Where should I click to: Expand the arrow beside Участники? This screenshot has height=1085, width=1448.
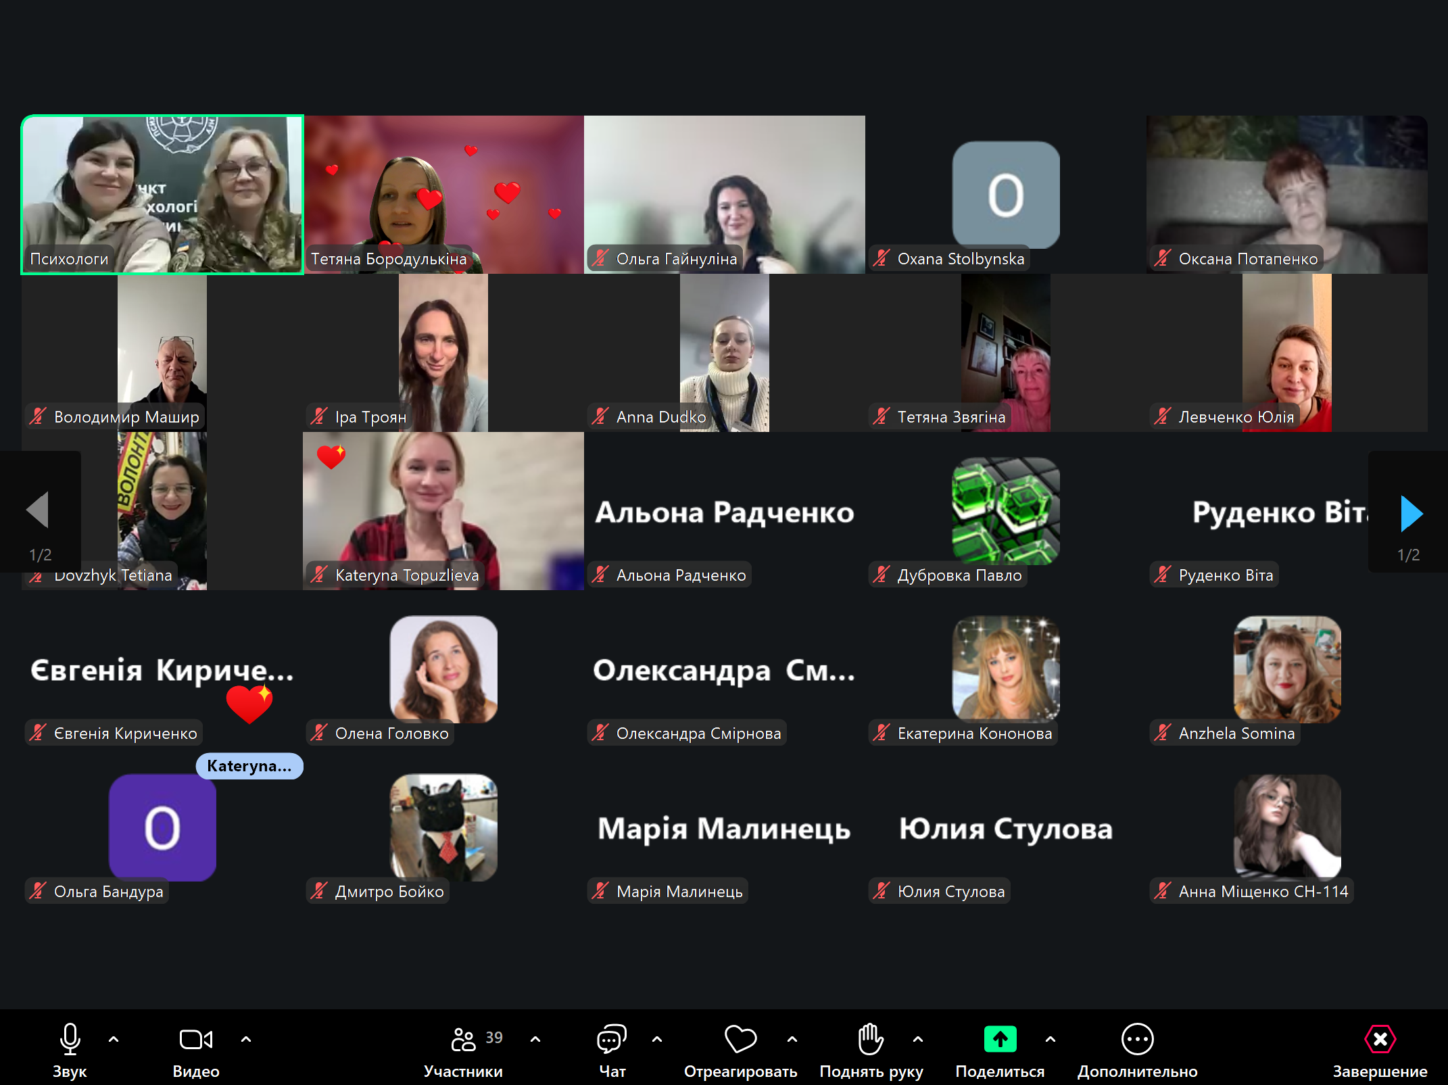pos(535,1039)
